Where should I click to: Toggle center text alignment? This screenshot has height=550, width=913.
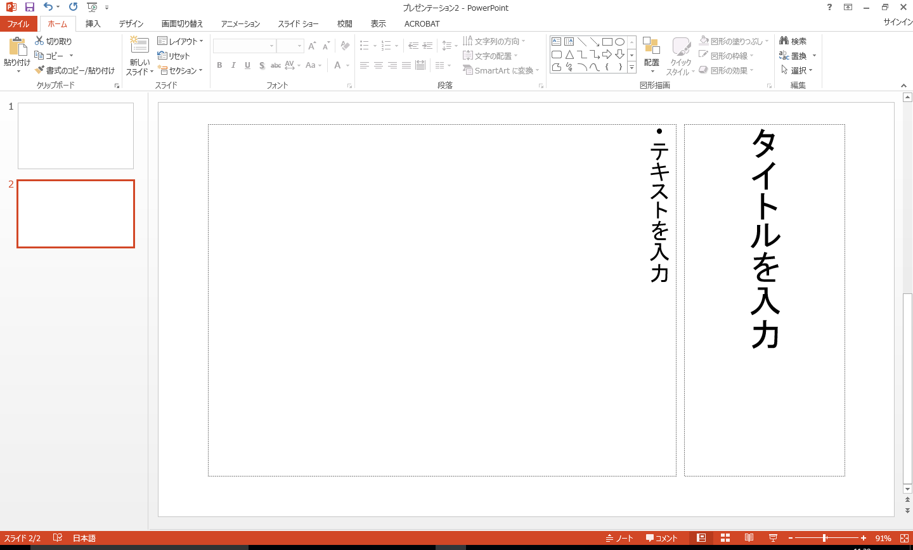point(379,65)
